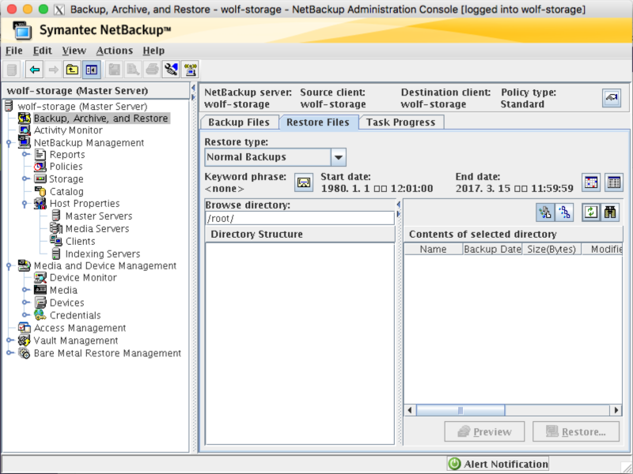633x474 pixels.
Task: Click the Preview button
Action: tap(484, 431)
